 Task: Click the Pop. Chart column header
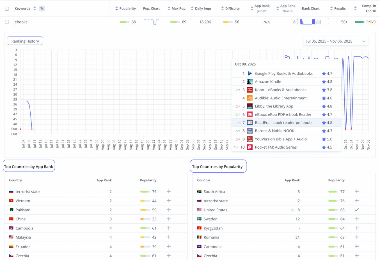[151, 9]
